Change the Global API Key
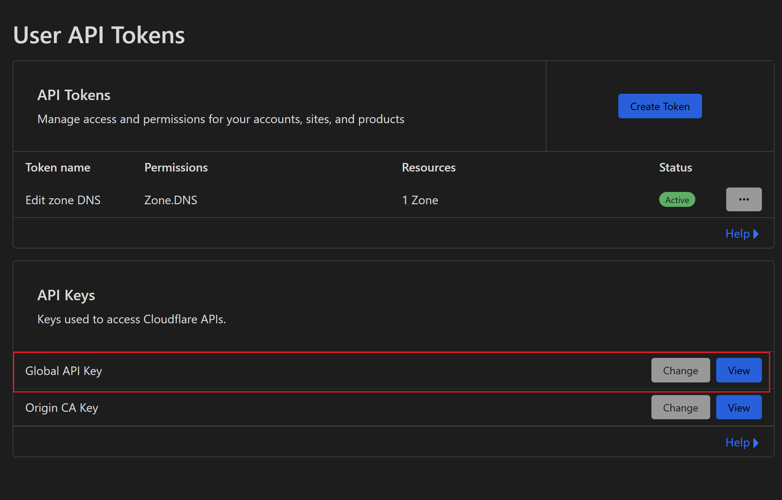The width and height of the screenshot is (782, 500). click(680, 370)
